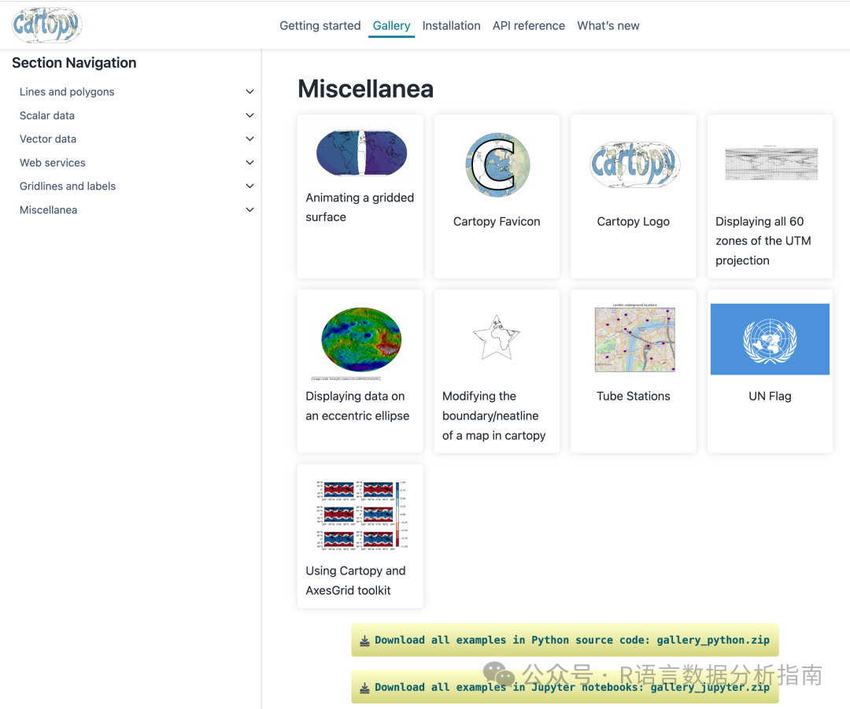Click Displaying all 60 zones caption
Viewport: 850px width, 709px height.
(x=763, y=241)
